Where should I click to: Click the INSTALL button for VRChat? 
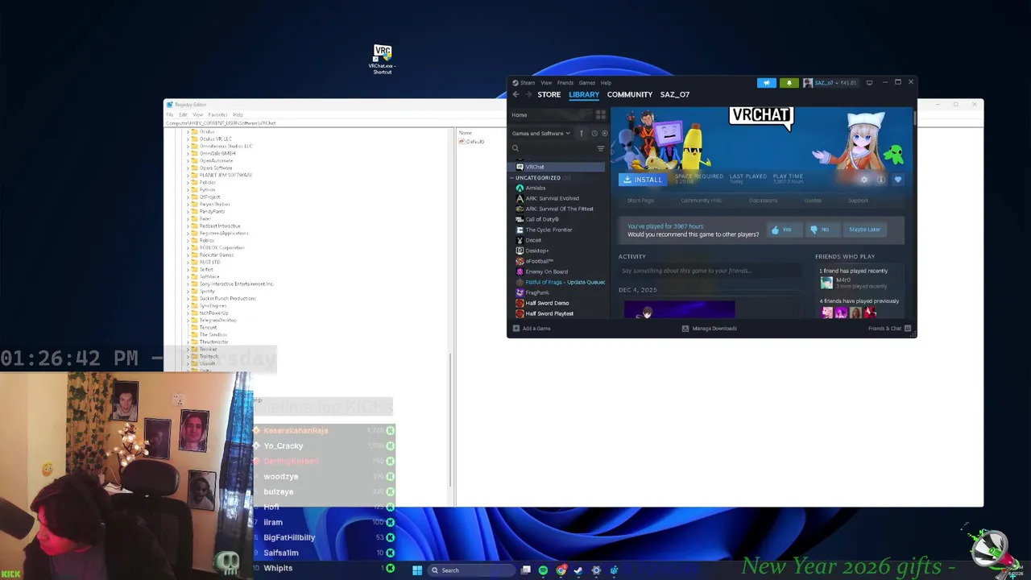click(643, 180)
